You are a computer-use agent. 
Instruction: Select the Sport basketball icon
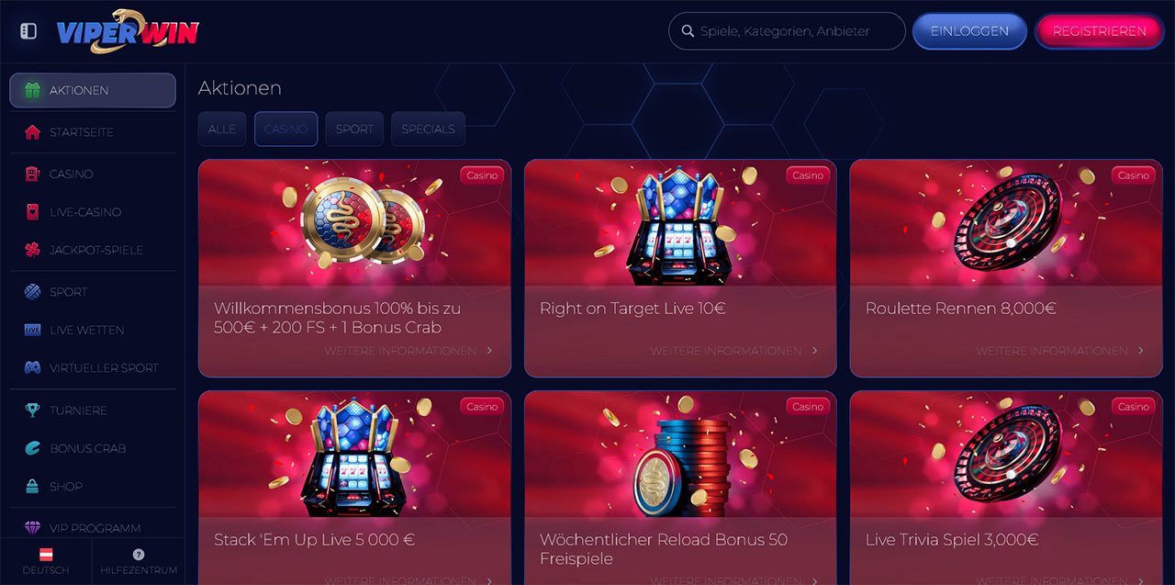pyautogui.click(x=33, y=292)
